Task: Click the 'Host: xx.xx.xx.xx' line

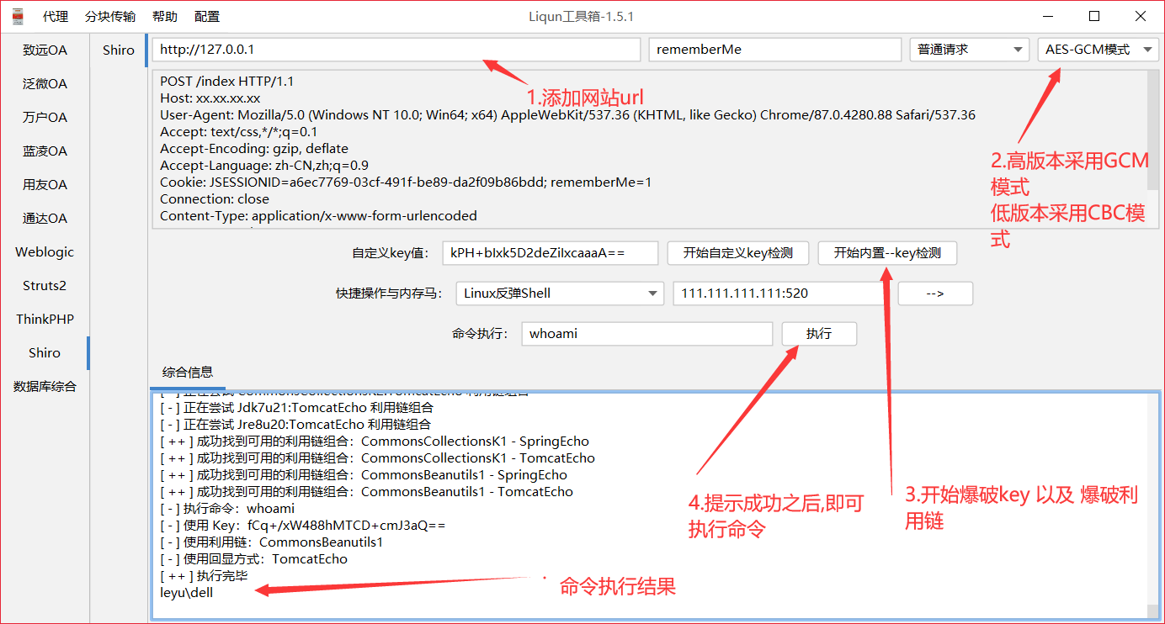Action: (210, 98)
